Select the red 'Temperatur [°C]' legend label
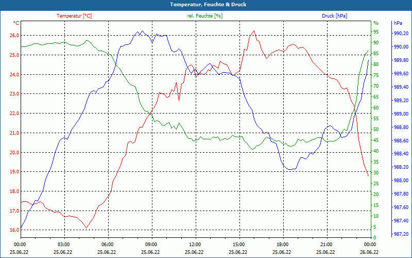Viewport: 412px width, 258px height. 74,16
